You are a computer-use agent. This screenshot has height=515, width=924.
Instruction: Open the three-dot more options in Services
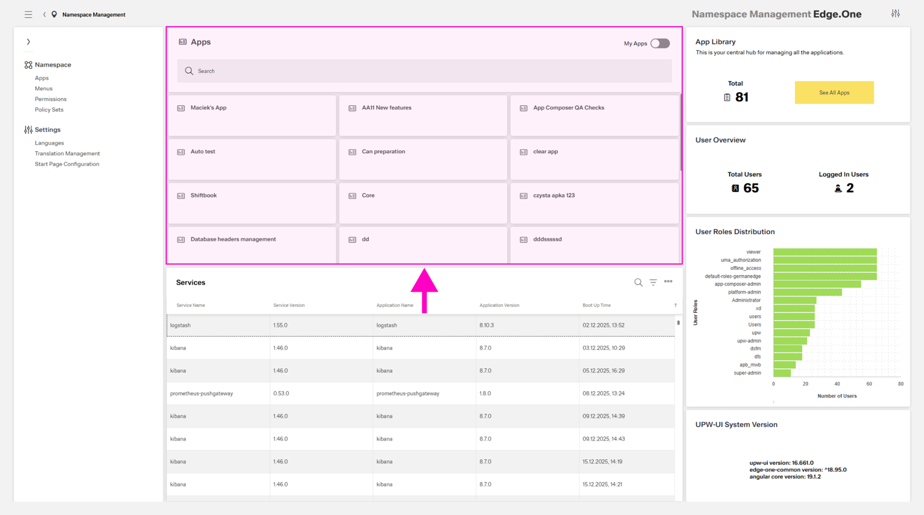pos(668,282)
